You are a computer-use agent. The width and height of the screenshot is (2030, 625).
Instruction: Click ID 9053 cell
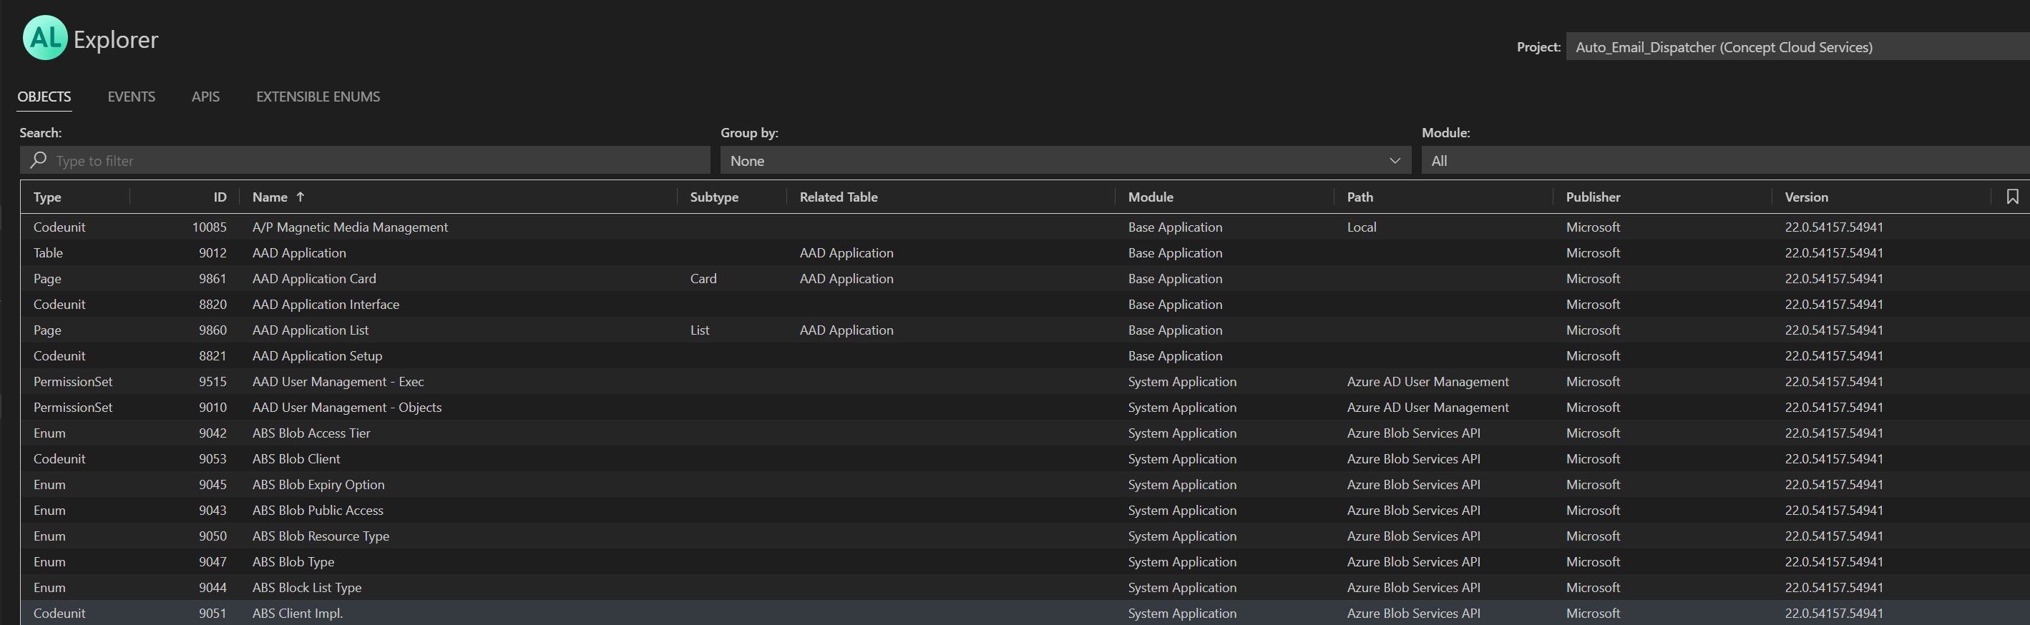213,459
